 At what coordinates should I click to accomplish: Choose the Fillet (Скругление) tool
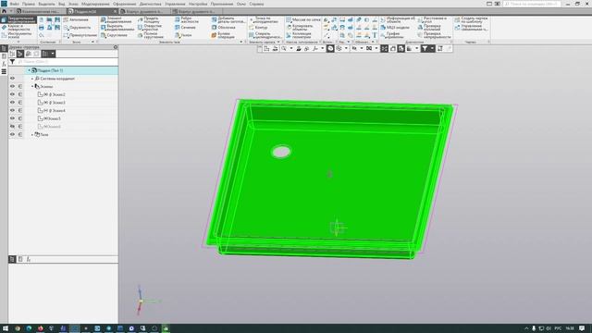[x=114, y=35]
